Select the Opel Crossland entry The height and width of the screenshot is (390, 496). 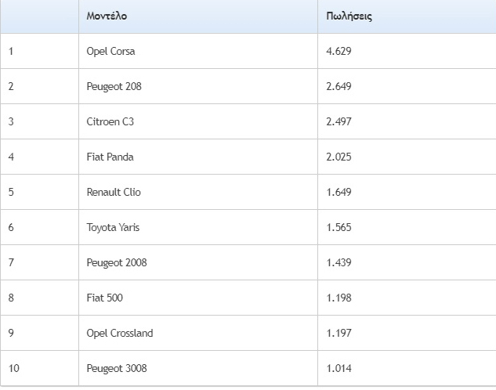(x=120, y=334)
